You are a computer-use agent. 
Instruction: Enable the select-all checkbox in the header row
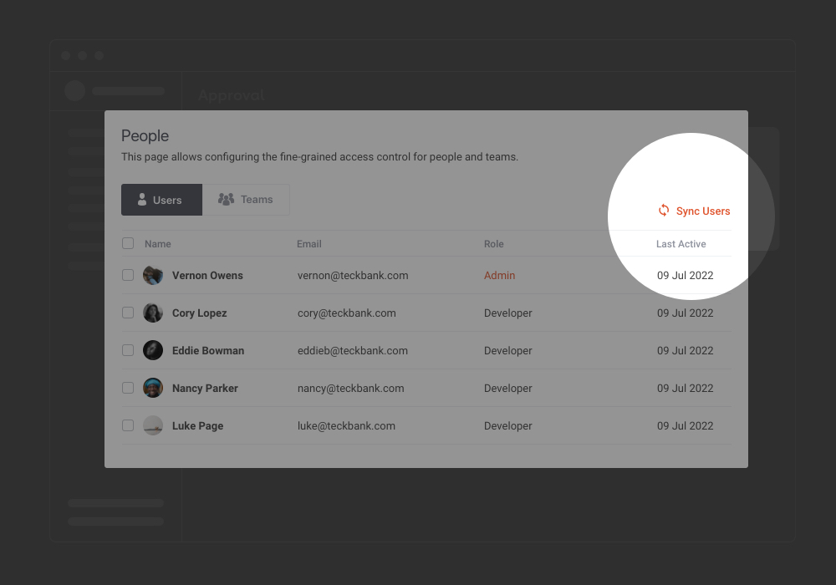(127, 242)
